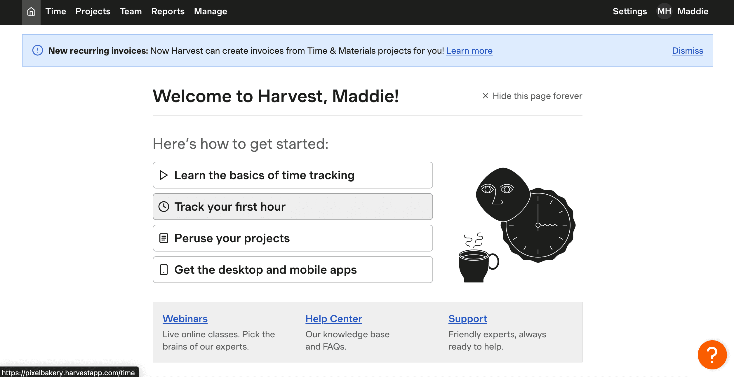The width and height of the screenshot is (734, 377).
Task: Click the document icon beside Peruse your projects
Action: 164,238
